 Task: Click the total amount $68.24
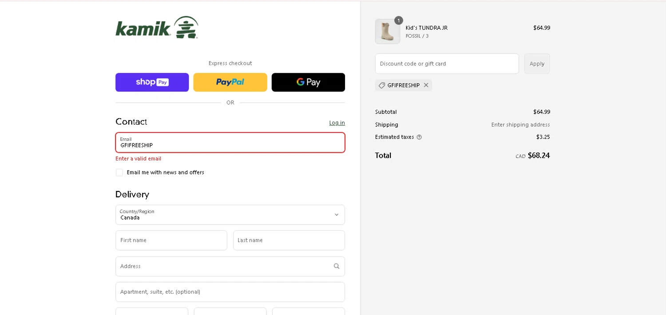pyautogui.click(x=539, y=156)
